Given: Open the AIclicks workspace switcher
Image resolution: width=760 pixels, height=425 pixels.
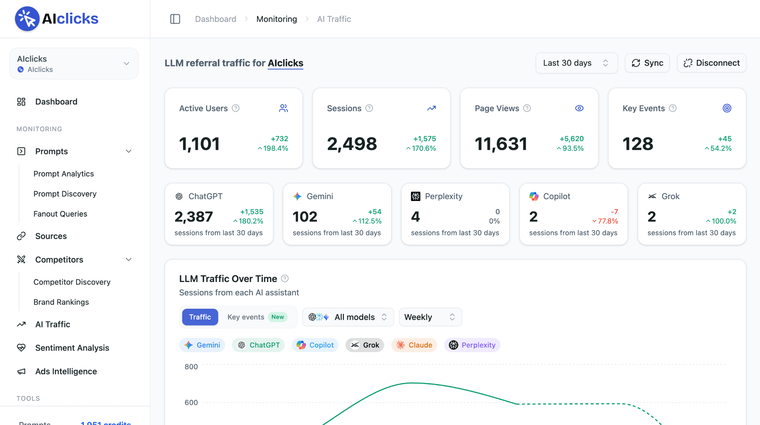Looking at the screenshot, I should (x=74, y=64).
